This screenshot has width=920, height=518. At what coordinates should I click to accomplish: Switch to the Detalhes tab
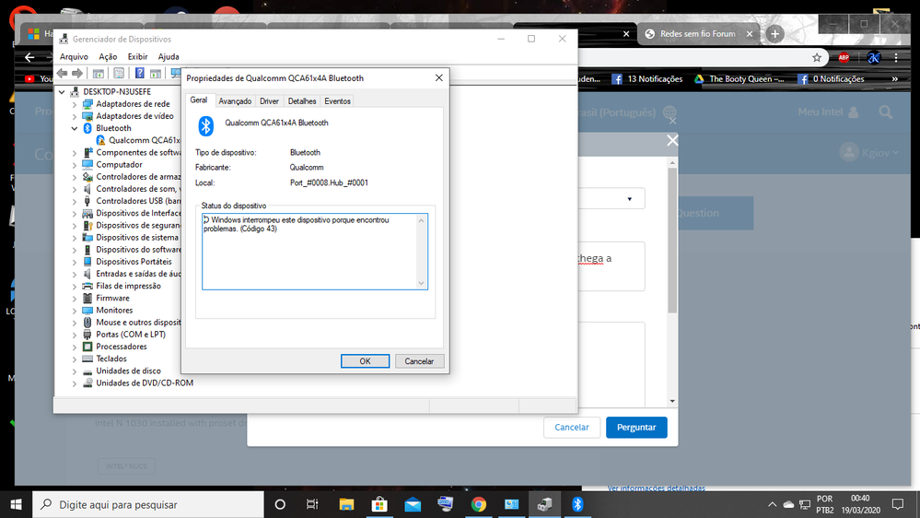pos(302,101)
